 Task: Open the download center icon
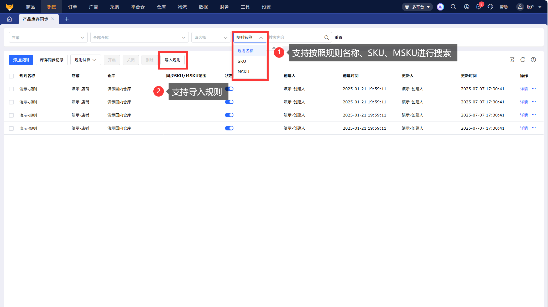click(467, 7)
